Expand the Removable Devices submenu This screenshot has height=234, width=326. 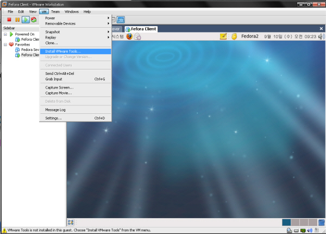click(76, 24)
